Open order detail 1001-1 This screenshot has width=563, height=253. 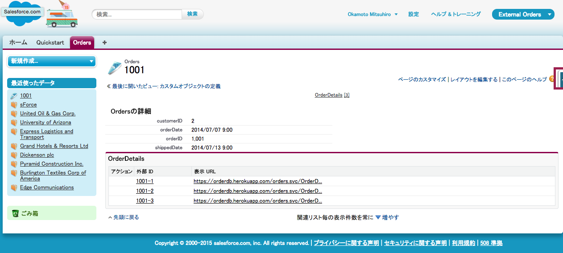(145, 181)
